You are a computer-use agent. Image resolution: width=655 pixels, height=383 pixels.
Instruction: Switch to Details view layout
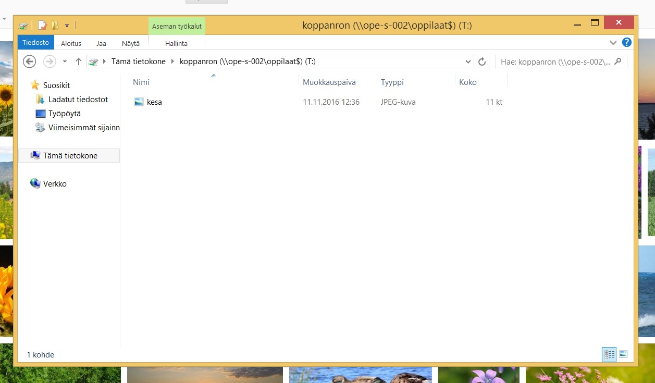click(x=609, y=354)
